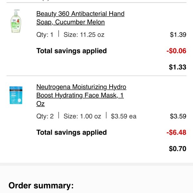The width and height of the screenshot is (193, 193).
Task: Click the hand soap bottle product thumbnail
Action: point(16,21)
